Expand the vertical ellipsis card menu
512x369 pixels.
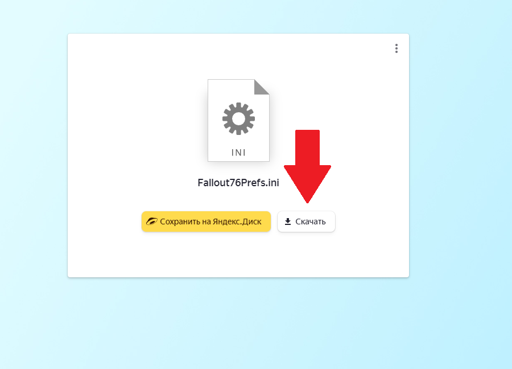396,48
